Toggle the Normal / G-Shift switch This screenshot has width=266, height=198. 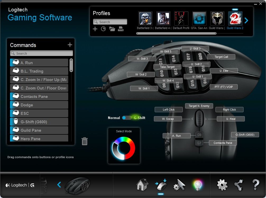[x=127, y=118]
